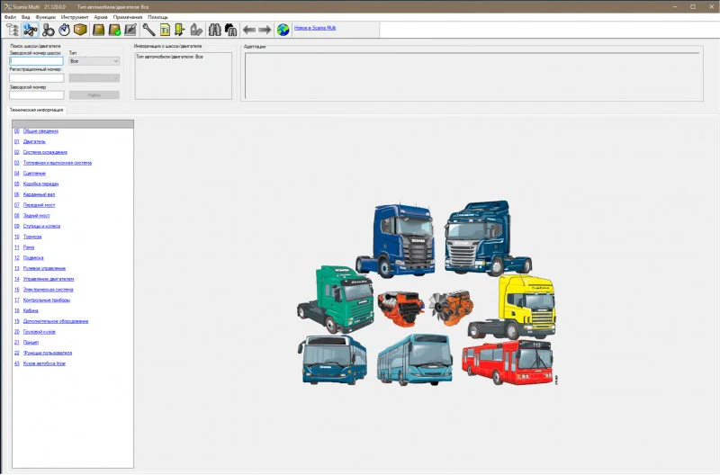Open the gears parts icon
The image size is (720, 475).
tap(48, 31)
